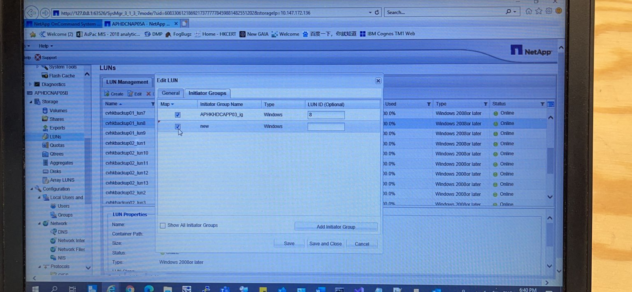Click the Save button
The width and height of the screenshot is (632, 292).
[x=289, y=243]
